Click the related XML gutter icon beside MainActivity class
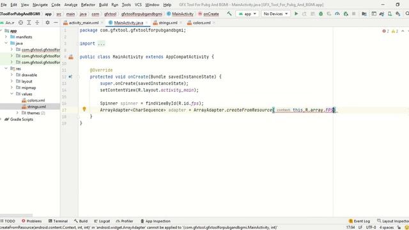The height and width of the screenshot is (230, 409). (x=71, y=57)
